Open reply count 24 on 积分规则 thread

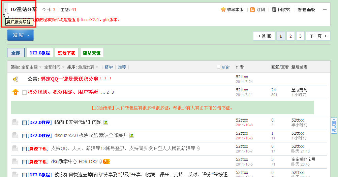click(274, 90)
